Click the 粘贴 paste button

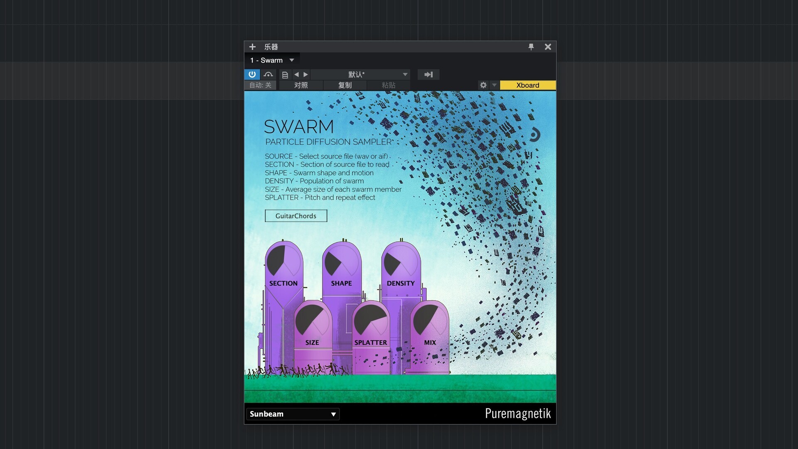(x=389, y=85)
